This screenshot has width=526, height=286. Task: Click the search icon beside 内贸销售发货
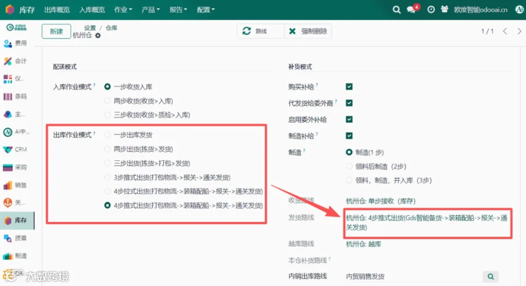pos(490,277)
